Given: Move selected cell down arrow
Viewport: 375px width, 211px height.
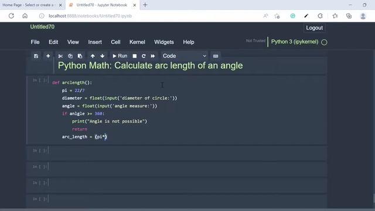Looking at the screenshot, I should click(x=103, y=56).
